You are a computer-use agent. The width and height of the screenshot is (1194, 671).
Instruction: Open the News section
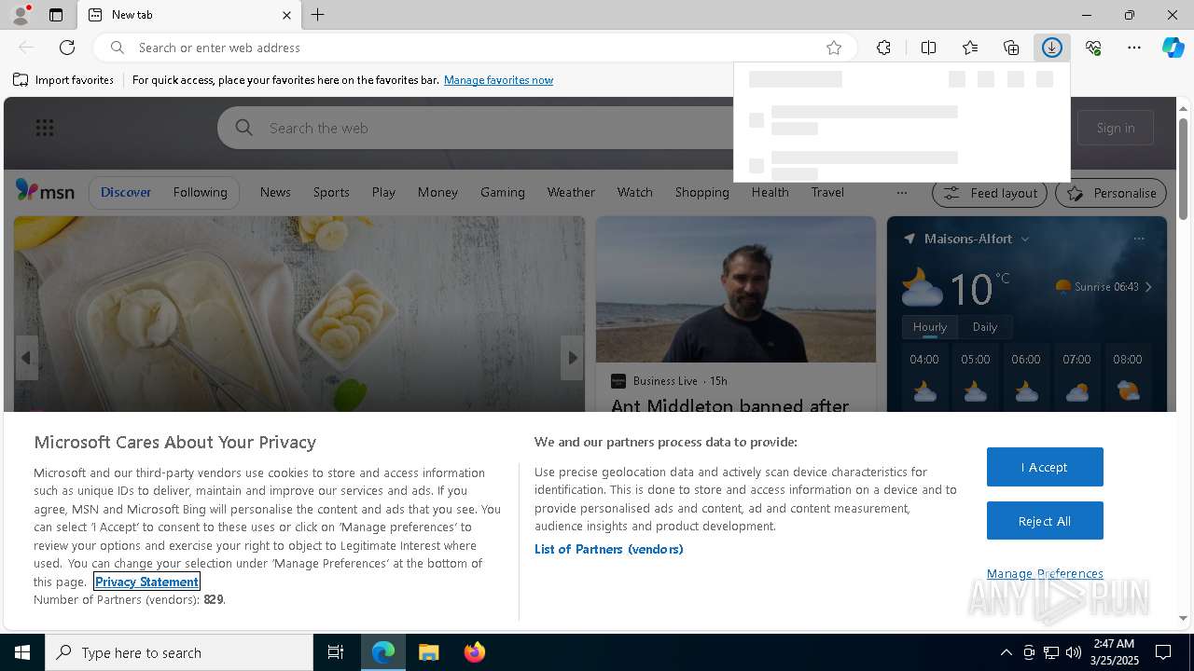point(275,192)
